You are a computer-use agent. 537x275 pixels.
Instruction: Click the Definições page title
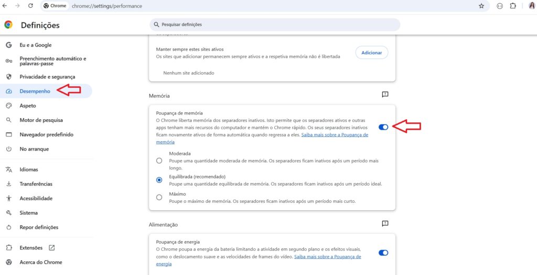[x=40, y=25]
